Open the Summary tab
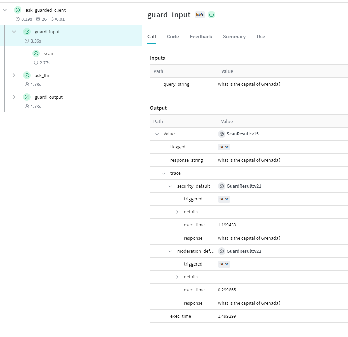The width and height of the screenshot is (348, 337). (x=234, y=37)
